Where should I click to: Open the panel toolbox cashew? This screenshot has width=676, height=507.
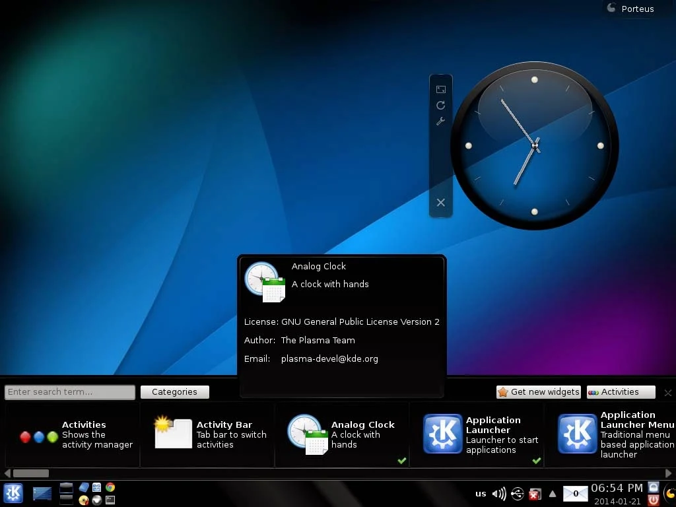(x=671, y=494)
